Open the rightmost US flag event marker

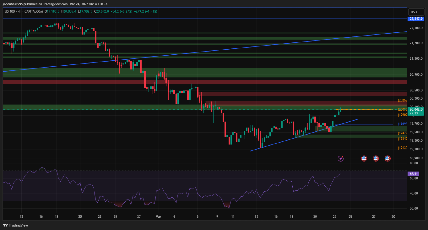pyautogui.click(x=387, y=158)
